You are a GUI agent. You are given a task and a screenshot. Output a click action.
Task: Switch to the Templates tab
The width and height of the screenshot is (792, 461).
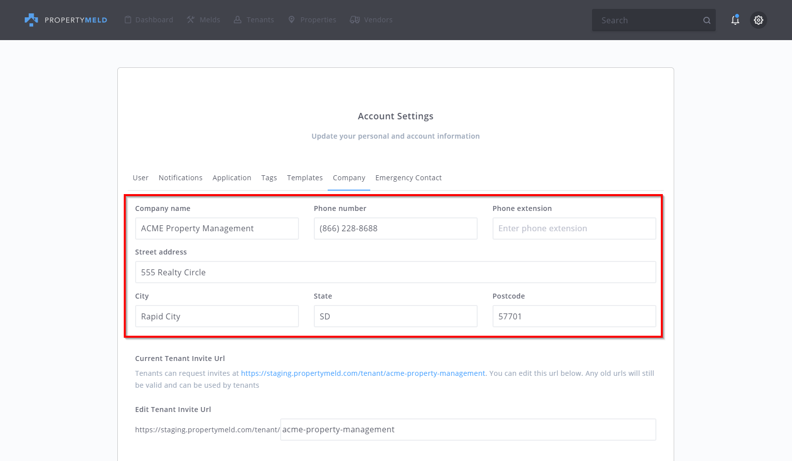click(x=305, y=178)
